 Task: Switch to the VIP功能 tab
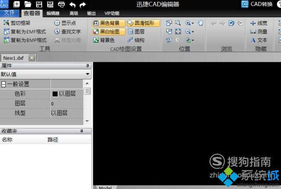point(112,13)
